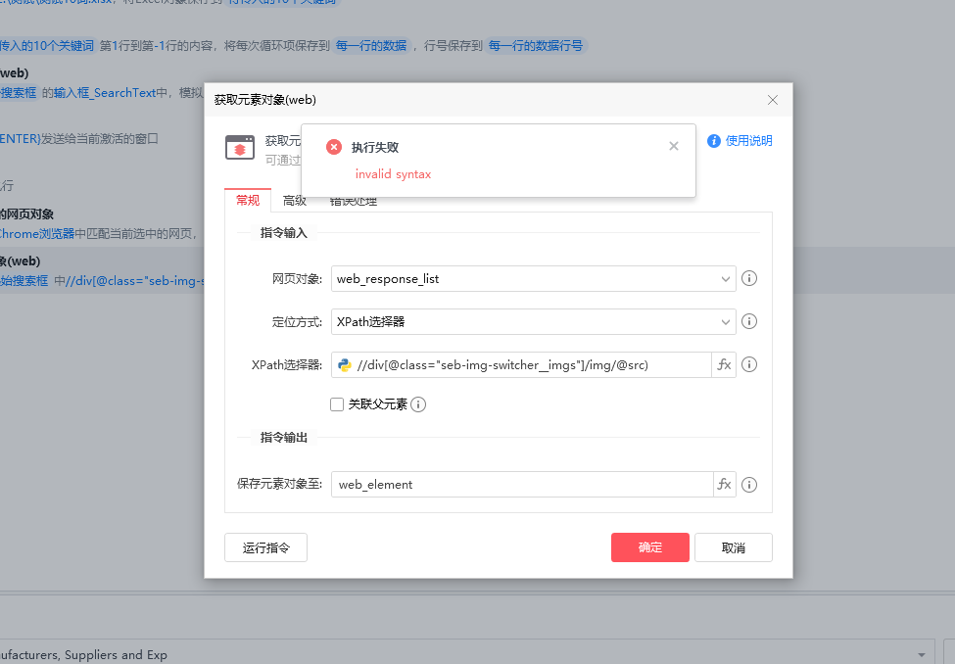955x664 pixels.
Task: Show info for 保存元素对象至 field
Action: pos(749,485)
